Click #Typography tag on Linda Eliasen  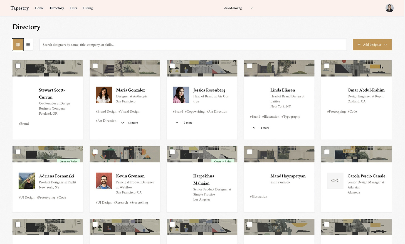291,117
